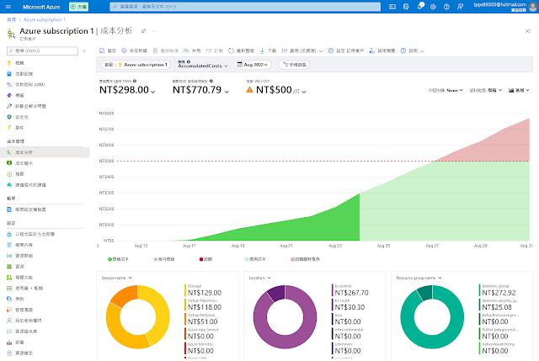The height and width of the screenshot is (361, 539).
Task: Open the Location pivot dropdown
Action: (260, 278)
